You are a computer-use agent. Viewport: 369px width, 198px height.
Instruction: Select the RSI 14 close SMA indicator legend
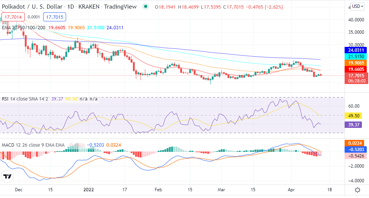[25, 99]
